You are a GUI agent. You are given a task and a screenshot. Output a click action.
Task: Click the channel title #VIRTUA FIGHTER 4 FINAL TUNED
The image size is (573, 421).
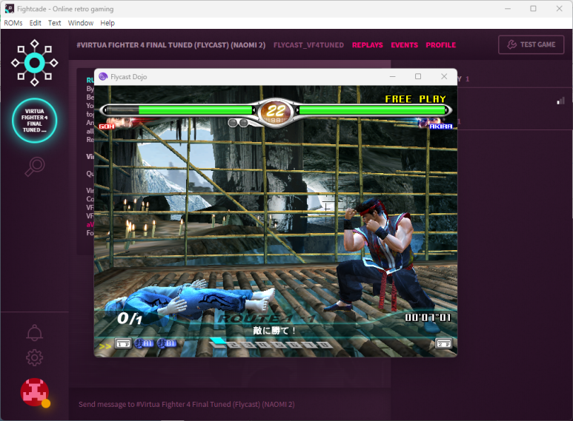tap(171, 45)
